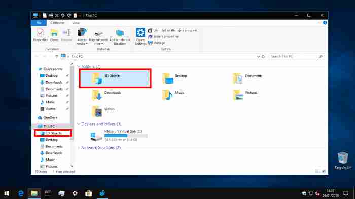355x199 pixels.
Task: Expand the Network locations (2) group
Action: 79,148
